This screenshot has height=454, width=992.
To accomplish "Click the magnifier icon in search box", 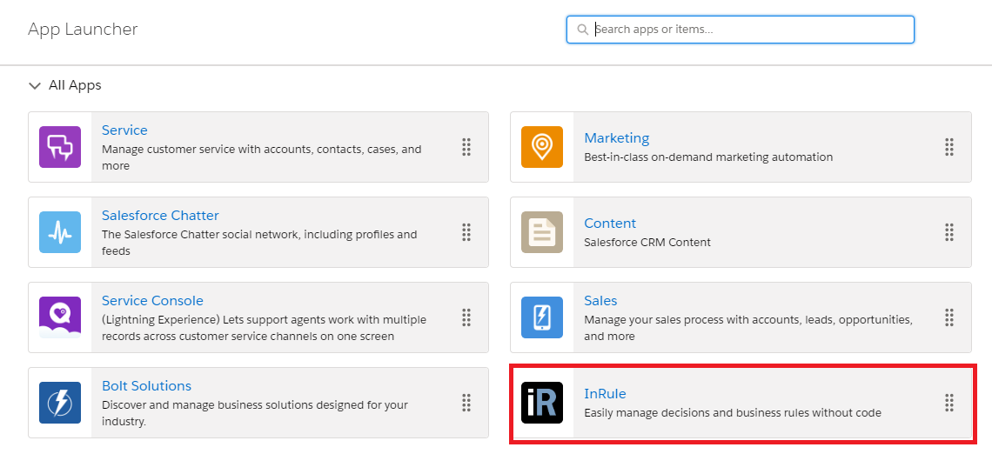I will 583,30.
